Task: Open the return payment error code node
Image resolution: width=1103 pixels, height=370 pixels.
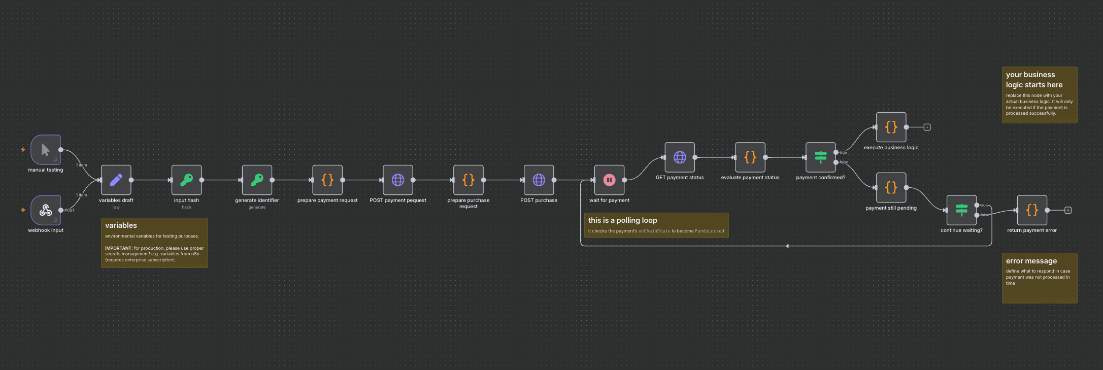Action: coord(1032,210)
